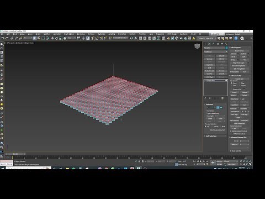Activate the Select and Rotate tool
The image size is (265, 199).
pyautogui.click(x=56, y=38)
